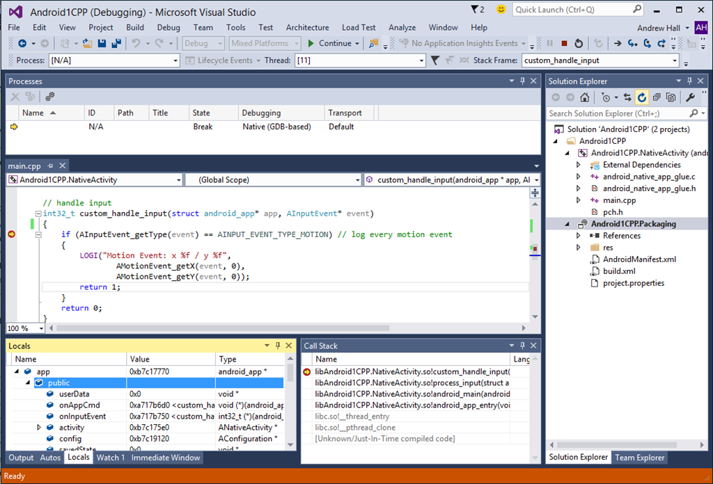This screenshot has width=713, height=484.
Task: Click the Show Next Statement arrow
Action: coord(618,43)
